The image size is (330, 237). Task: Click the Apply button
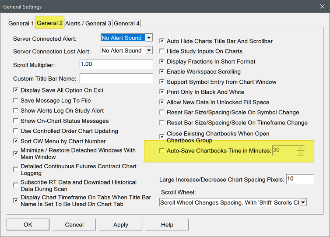[x=121, y=224]
